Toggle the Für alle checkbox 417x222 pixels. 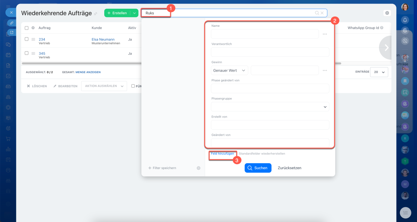pos(133,86)
